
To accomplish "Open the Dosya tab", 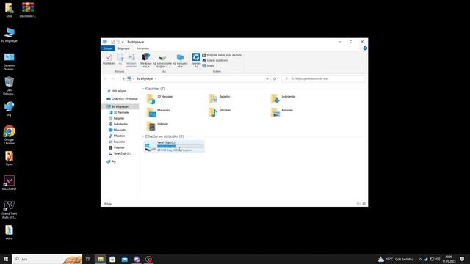I will 108,48.
